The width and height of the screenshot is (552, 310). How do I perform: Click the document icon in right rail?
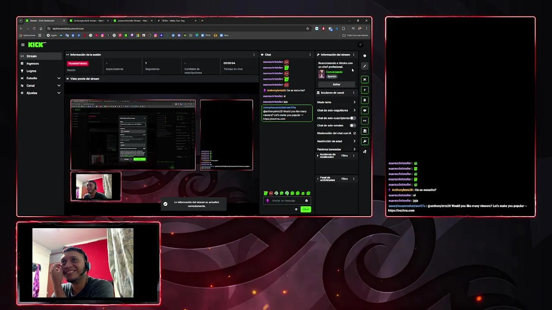pyautogui.click(x=364, y=100)
